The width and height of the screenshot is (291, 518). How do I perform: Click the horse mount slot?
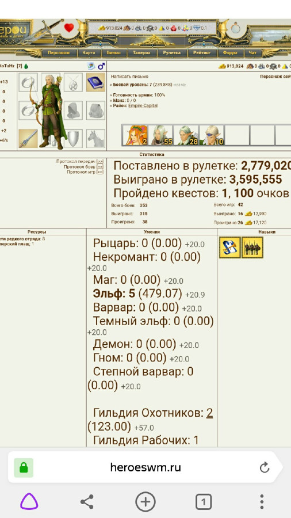tap(95, 138)
